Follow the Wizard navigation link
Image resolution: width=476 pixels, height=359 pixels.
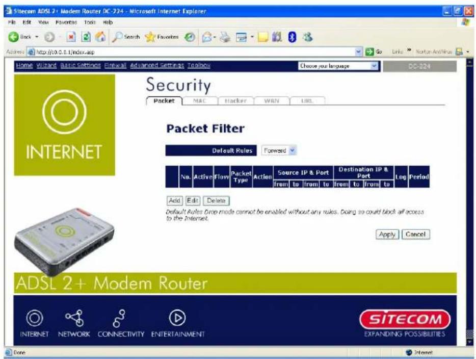(46, 65)
